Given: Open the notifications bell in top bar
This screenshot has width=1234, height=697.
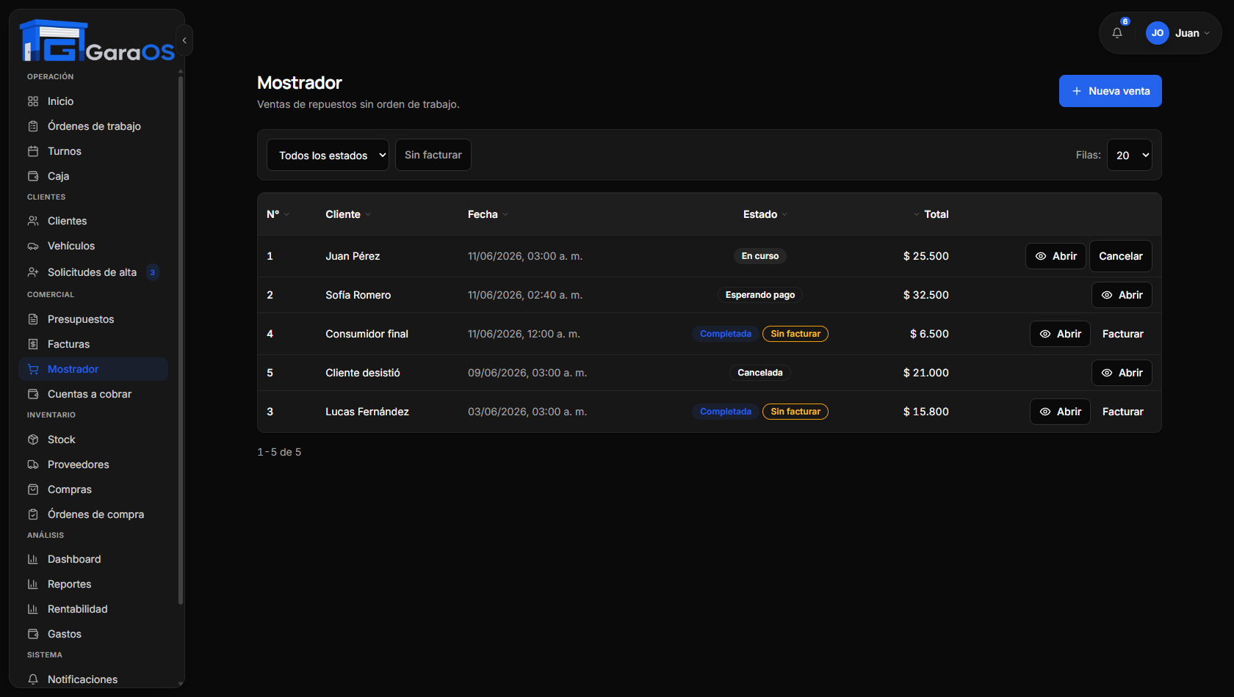Looking at the screenshot, I should (1117, 33).
